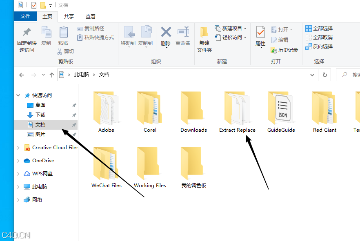The image size is (360, 241).
Task: Create a new folder with 新建文件夹 icon
Action: (204, 39)
